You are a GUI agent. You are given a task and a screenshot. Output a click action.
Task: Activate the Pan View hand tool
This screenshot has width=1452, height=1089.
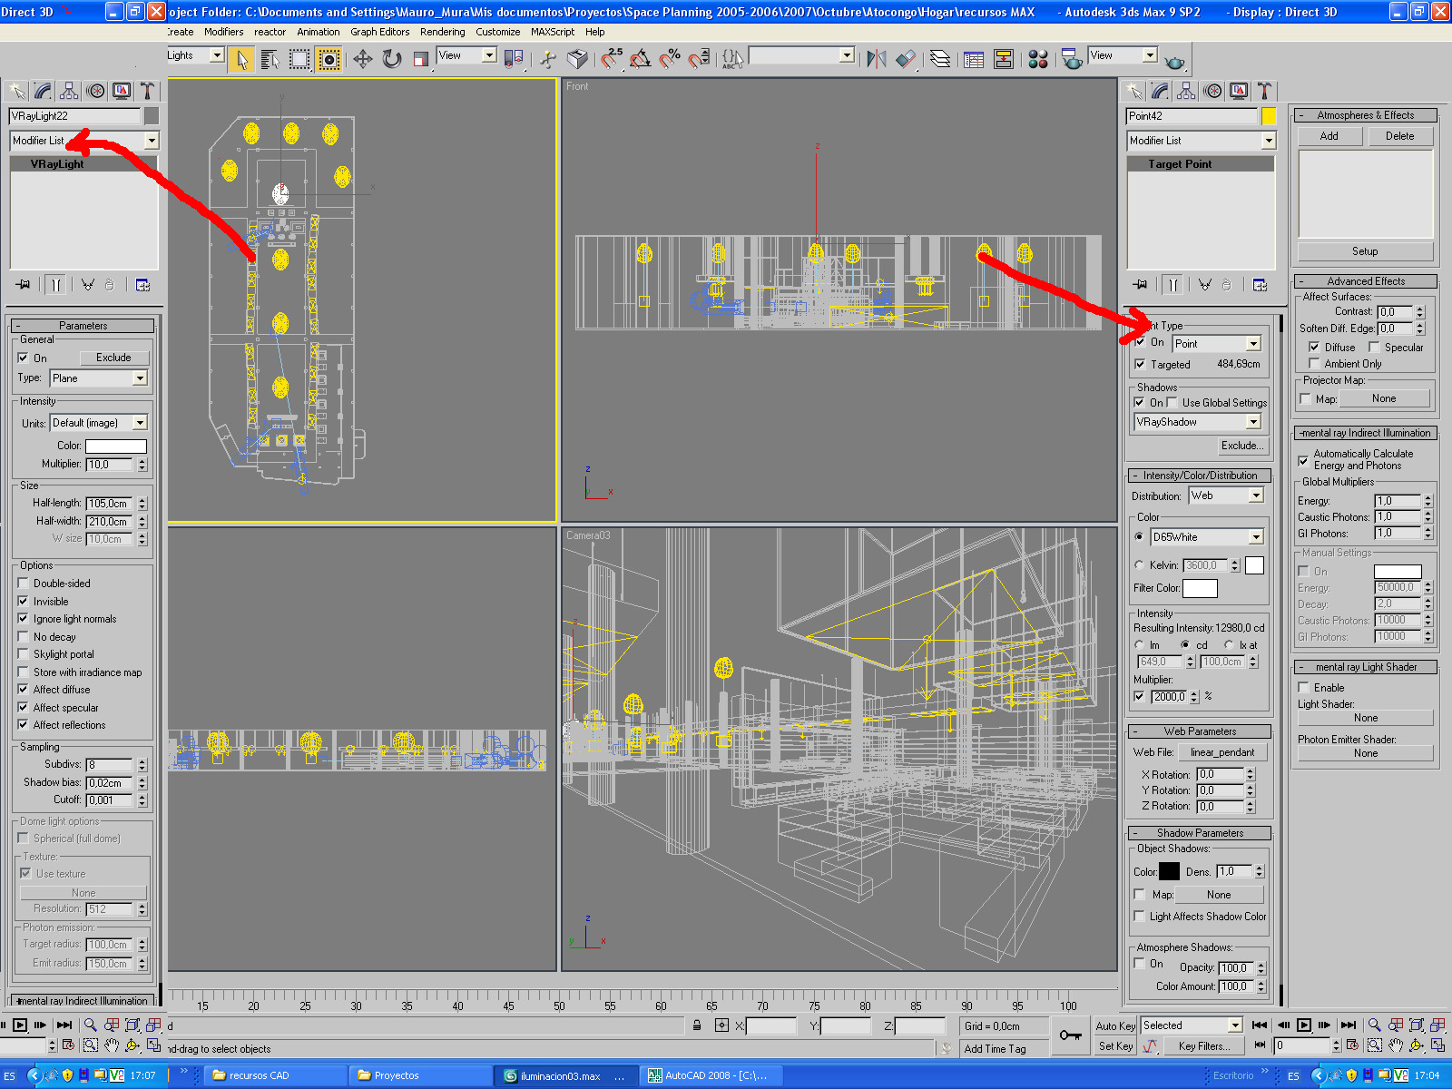tap(1396, 1045)
